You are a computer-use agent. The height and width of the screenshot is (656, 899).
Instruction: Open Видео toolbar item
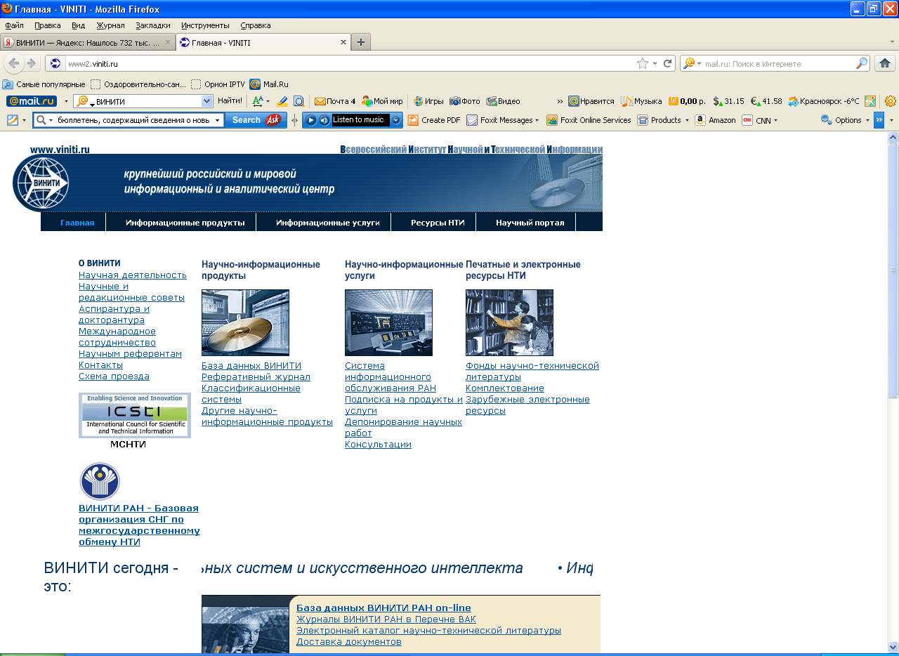point(504,101)
